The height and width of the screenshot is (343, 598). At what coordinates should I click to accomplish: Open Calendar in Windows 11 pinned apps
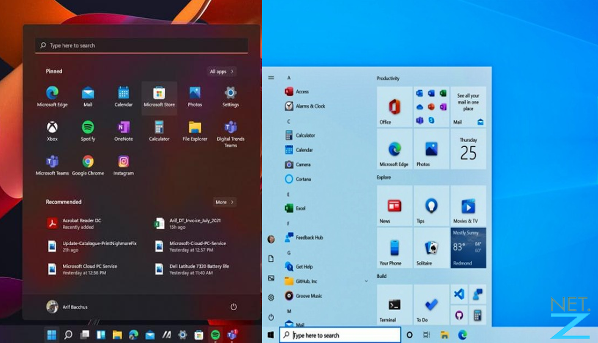[124, 97]
